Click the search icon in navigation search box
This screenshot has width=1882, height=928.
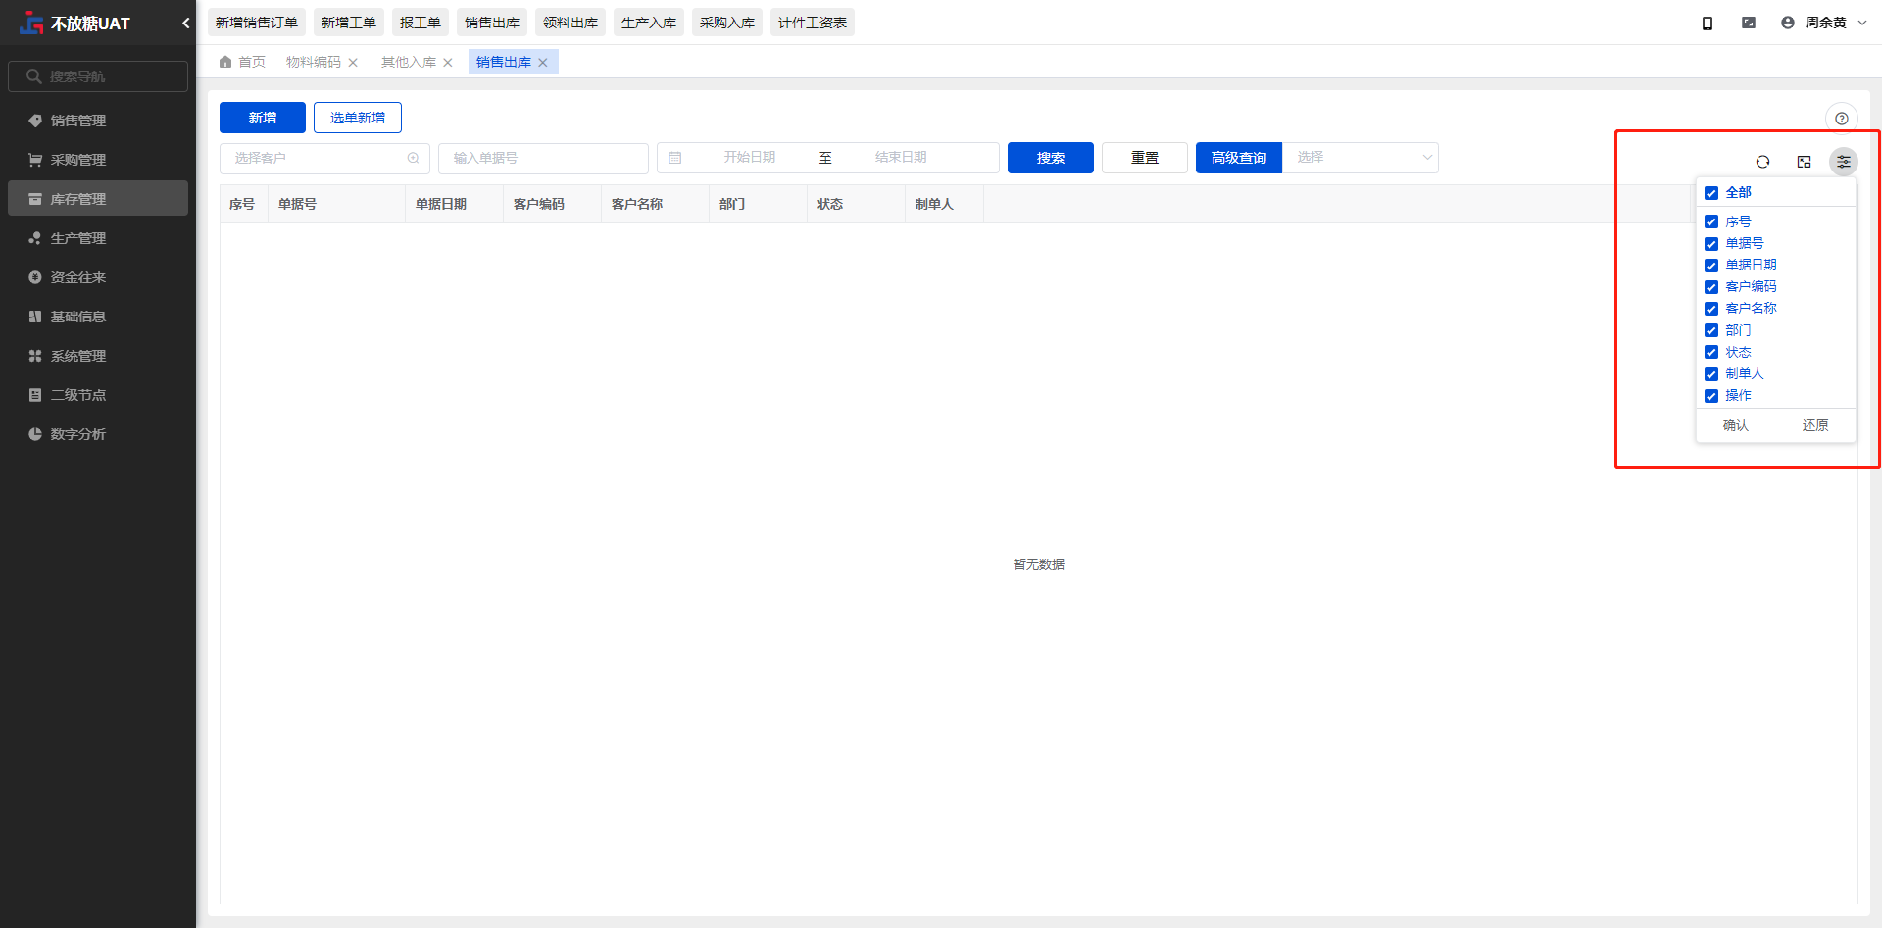(x=34, y=76)
